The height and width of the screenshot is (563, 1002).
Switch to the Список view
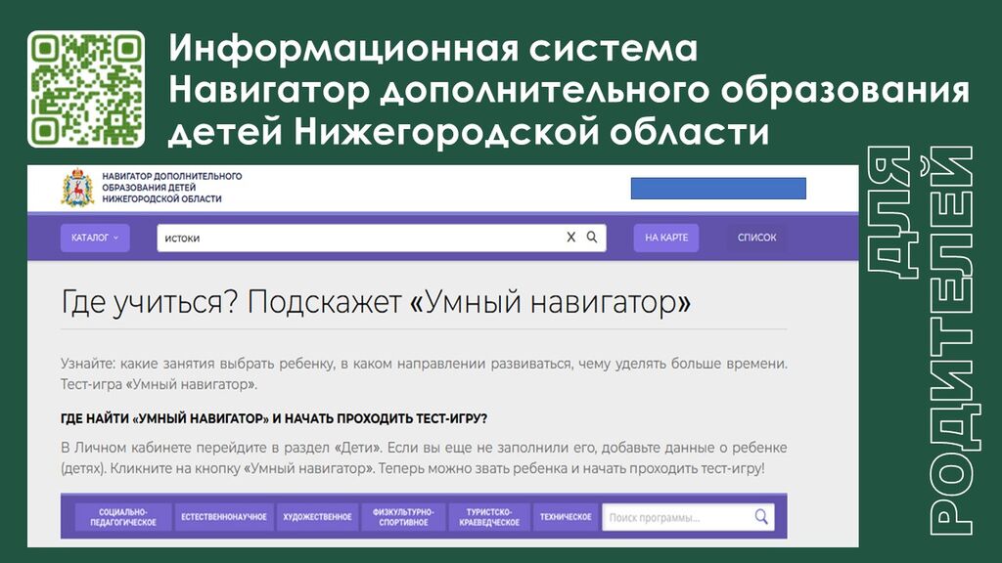pyautogui.click(x=756, y=238)
